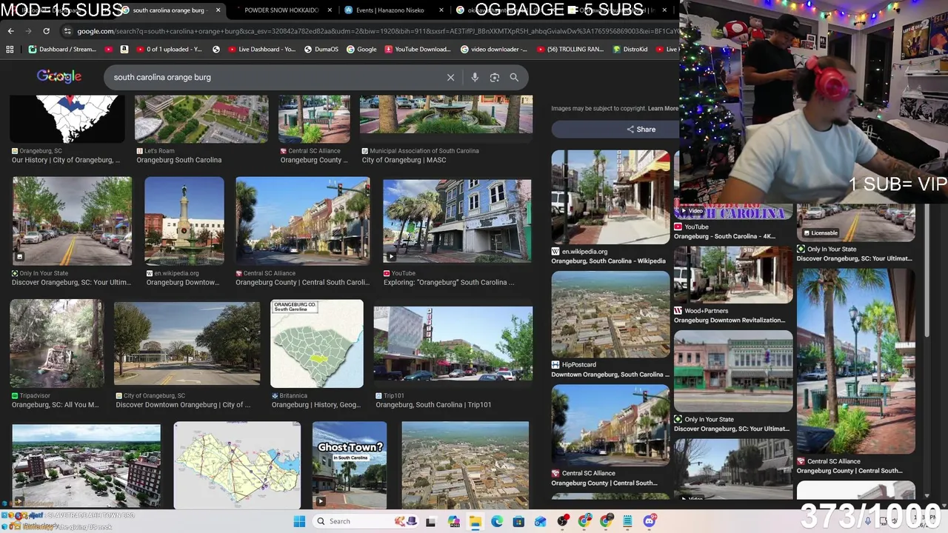Open HipPostcard aerial downtown image

tap(610, 315)
